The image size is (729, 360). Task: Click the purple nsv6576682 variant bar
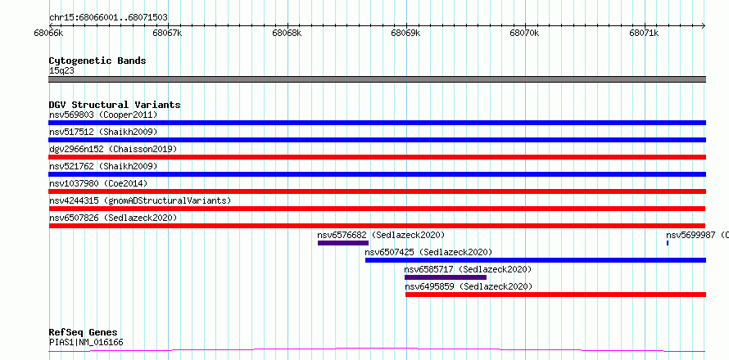click(343, 243)
